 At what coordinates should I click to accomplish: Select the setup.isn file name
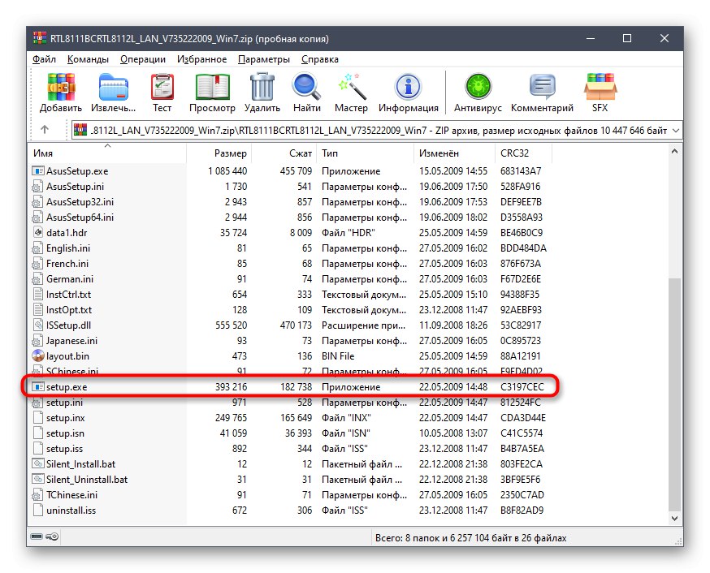coord(65,433)
